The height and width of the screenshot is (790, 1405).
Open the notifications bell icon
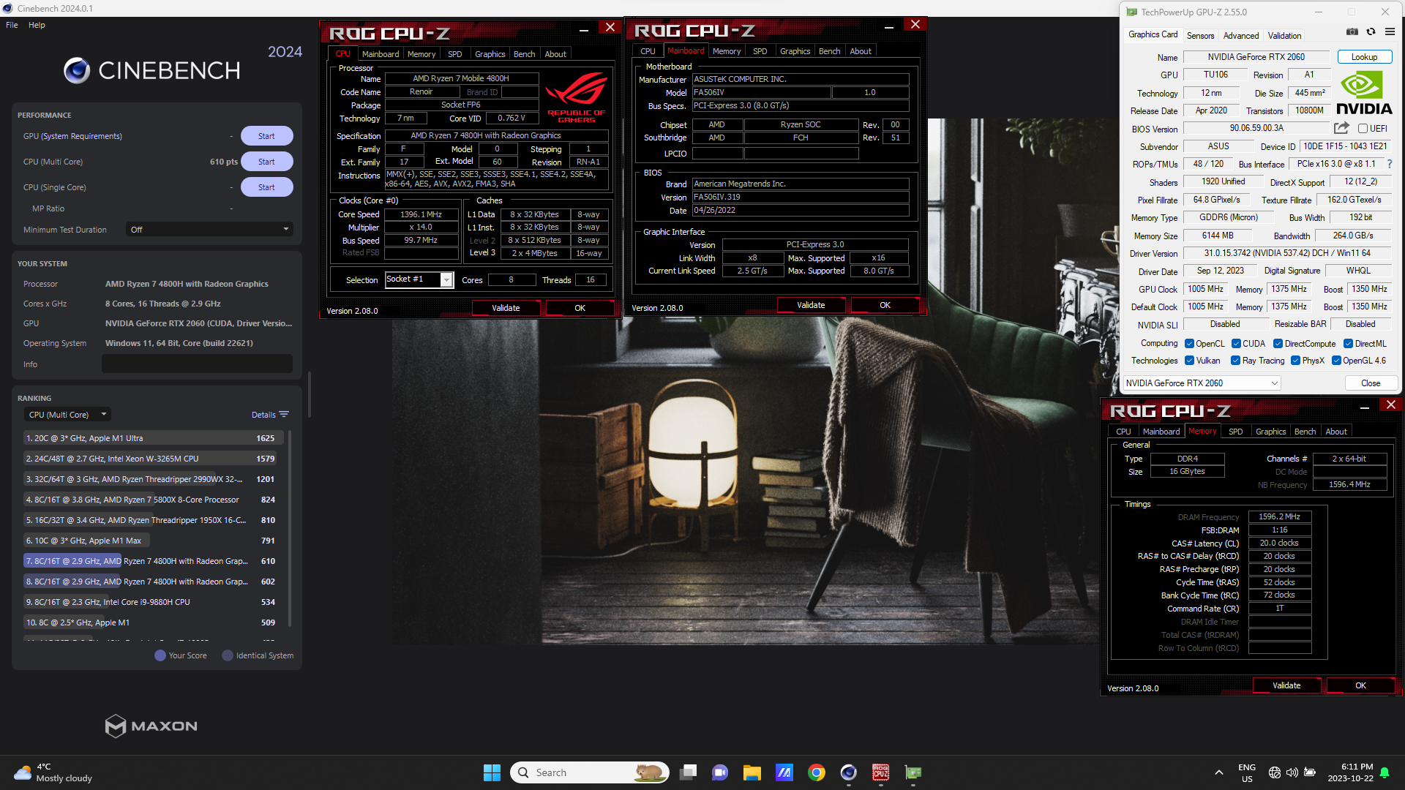pos(1385,772)
